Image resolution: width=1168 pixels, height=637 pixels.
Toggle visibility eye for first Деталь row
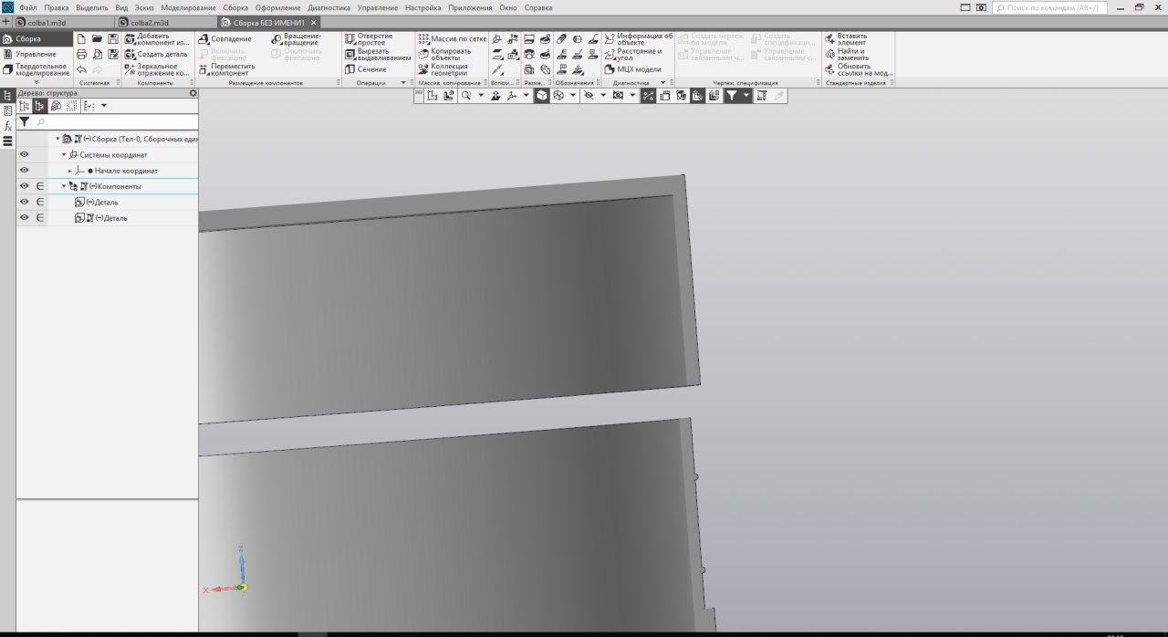25,202
